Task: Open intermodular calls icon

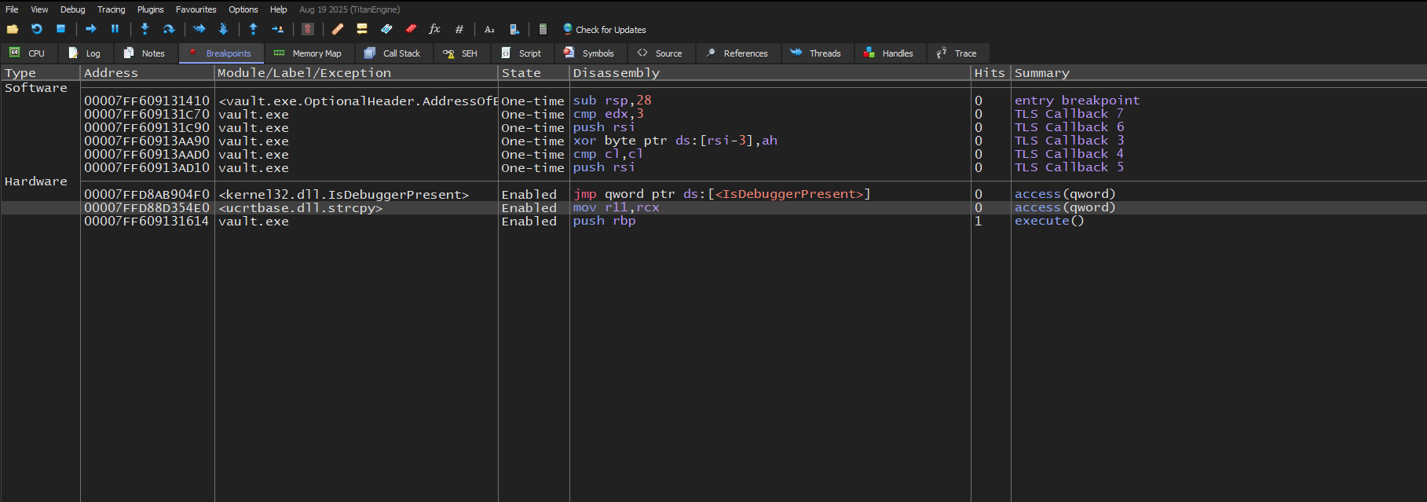Action: point(514,29)
